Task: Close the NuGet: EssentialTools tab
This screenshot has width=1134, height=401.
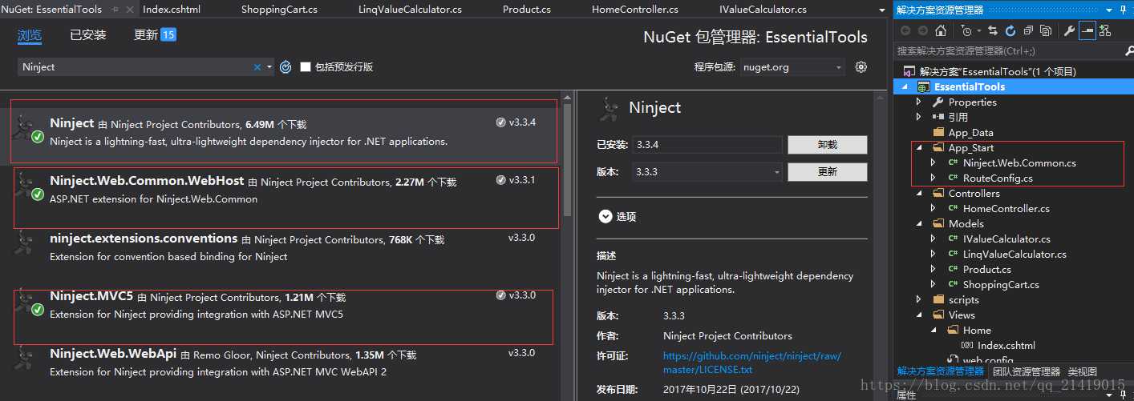Action: 129,10
